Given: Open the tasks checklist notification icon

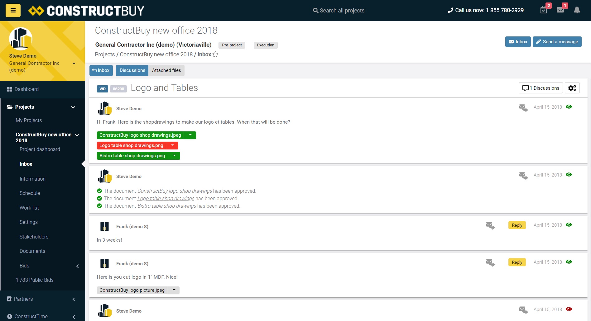Looking at the screenshot, I should click(544, 10).
